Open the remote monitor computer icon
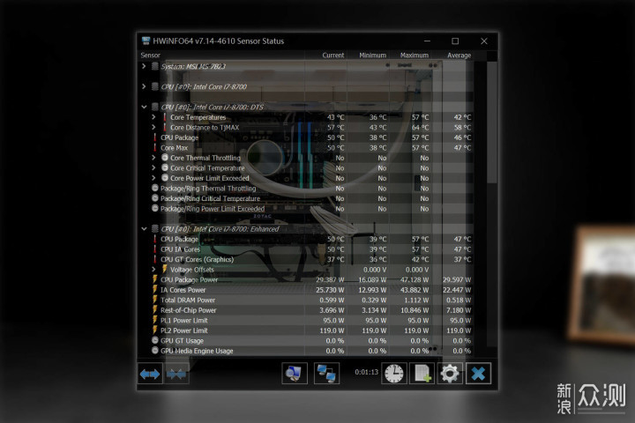The height and width of the screenshot is (423, 635). (x=295, y=374)
